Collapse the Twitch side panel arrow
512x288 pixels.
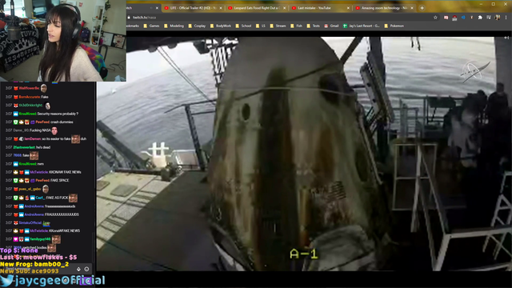click(506, 38)
